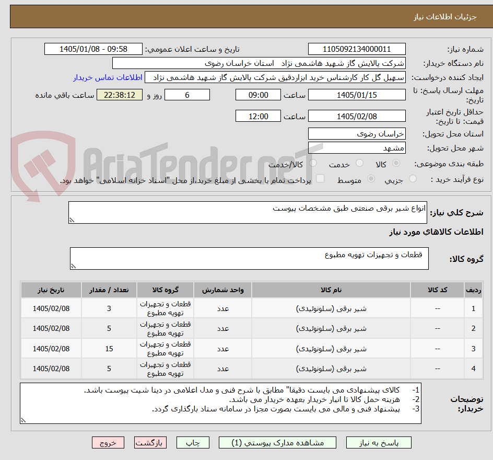Click the ردیف column header
The width and height of the screenshot is (493, 460).
pyautogui.click(x=473, y=290)
